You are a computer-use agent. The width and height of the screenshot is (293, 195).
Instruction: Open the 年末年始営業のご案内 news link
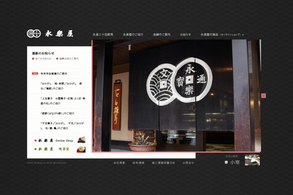[53, 74]
